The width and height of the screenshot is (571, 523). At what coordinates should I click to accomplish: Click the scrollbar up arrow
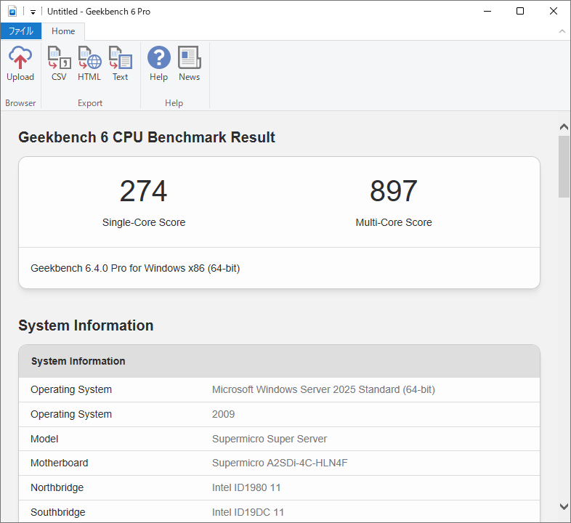click(x=564, y=127)
